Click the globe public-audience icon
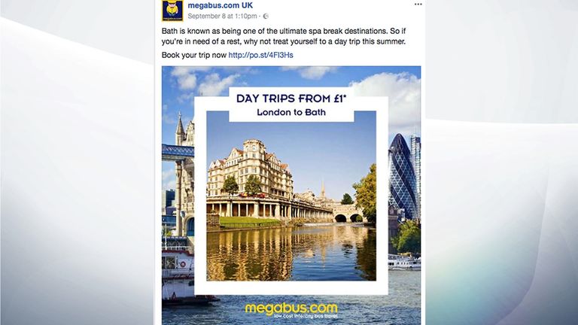The image size is (578, 325). click(x=266, y=17)
